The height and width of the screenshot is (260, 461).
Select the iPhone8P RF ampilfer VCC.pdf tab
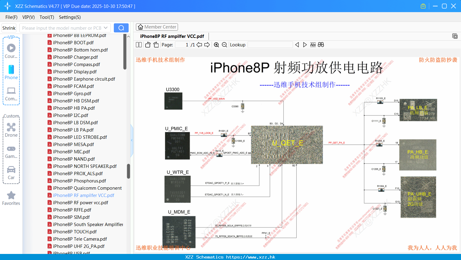pos(172,36)
